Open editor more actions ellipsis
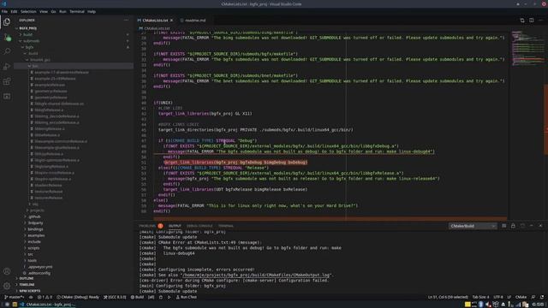 click(x=540, y=21)
